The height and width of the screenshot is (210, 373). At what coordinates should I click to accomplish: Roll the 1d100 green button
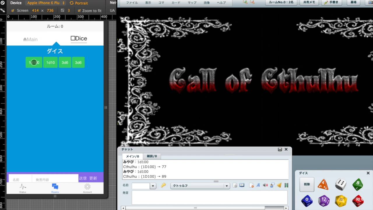click(x=34, y=62)
